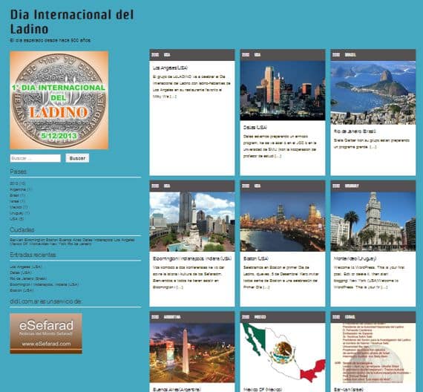Select Indianapolis in the Ciudades tag cloud
The width and height of the screenshot is (423, 392).
coord(103,240)
